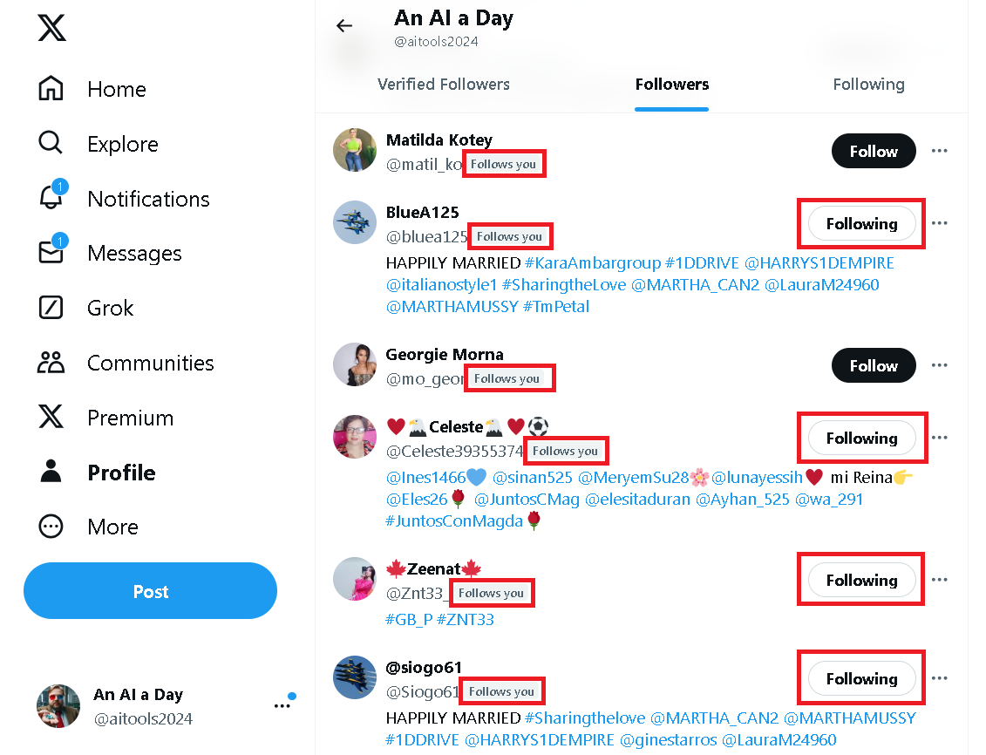The height and width of the screenshot is (755, 986).
Task: Open Communities using the people icon
Action: (x=149, y=363)
